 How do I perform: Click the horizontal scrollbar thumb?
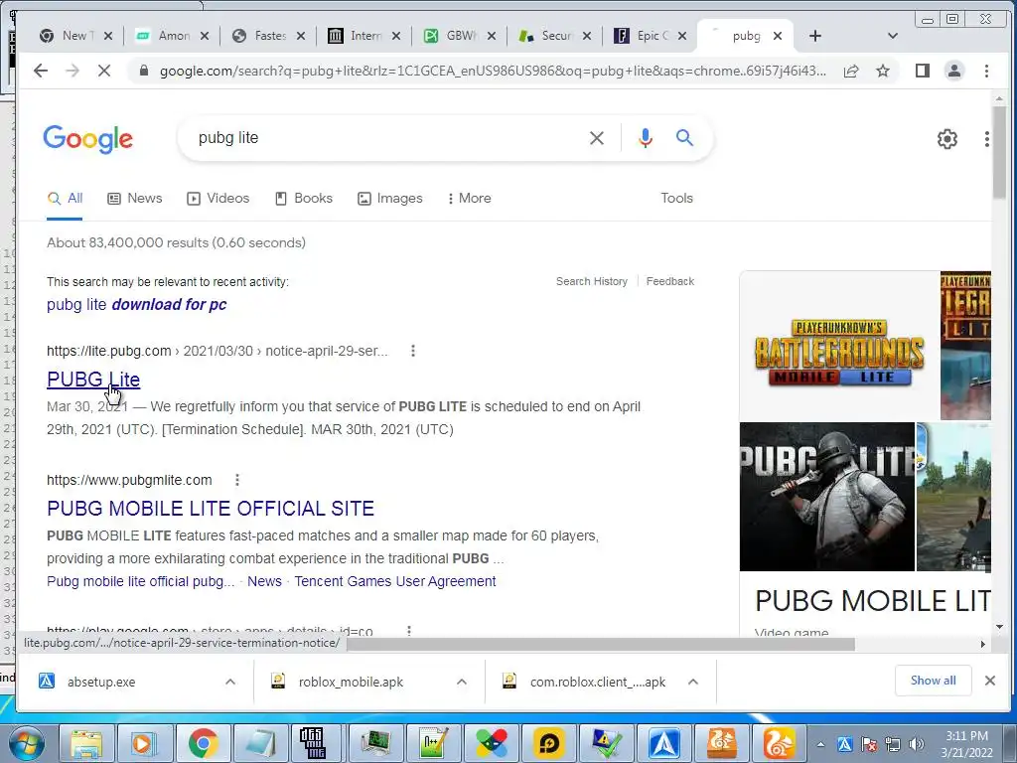[601, 644]
